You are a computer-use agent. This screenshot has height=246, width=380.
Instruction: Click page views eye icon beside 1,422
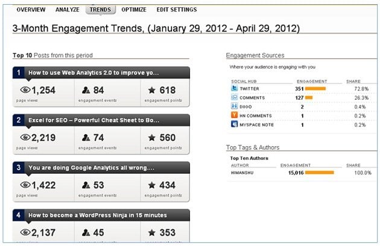pos(25,185)
